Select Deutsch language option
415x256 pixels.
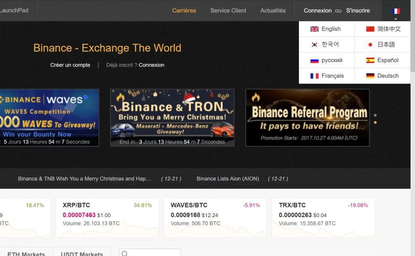[x=383, y=76]
